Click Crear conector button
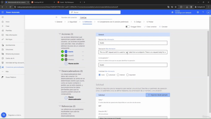The image size is (211, 119). (150, 27)
